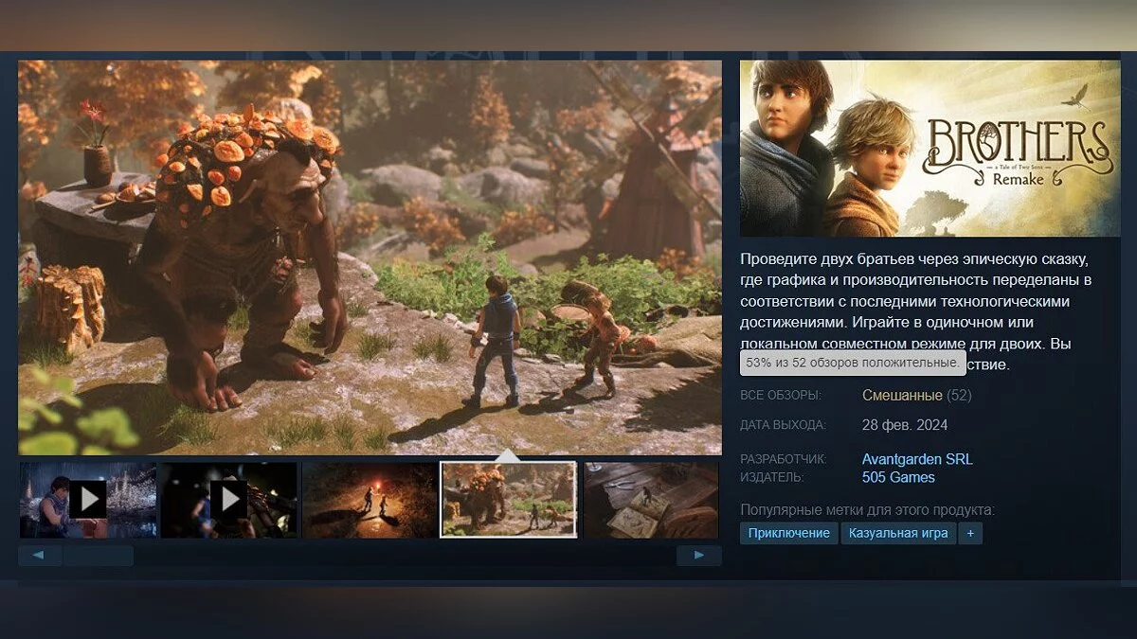
Task: Play the second video trailer thumbnail
Action: coord(228,499)
